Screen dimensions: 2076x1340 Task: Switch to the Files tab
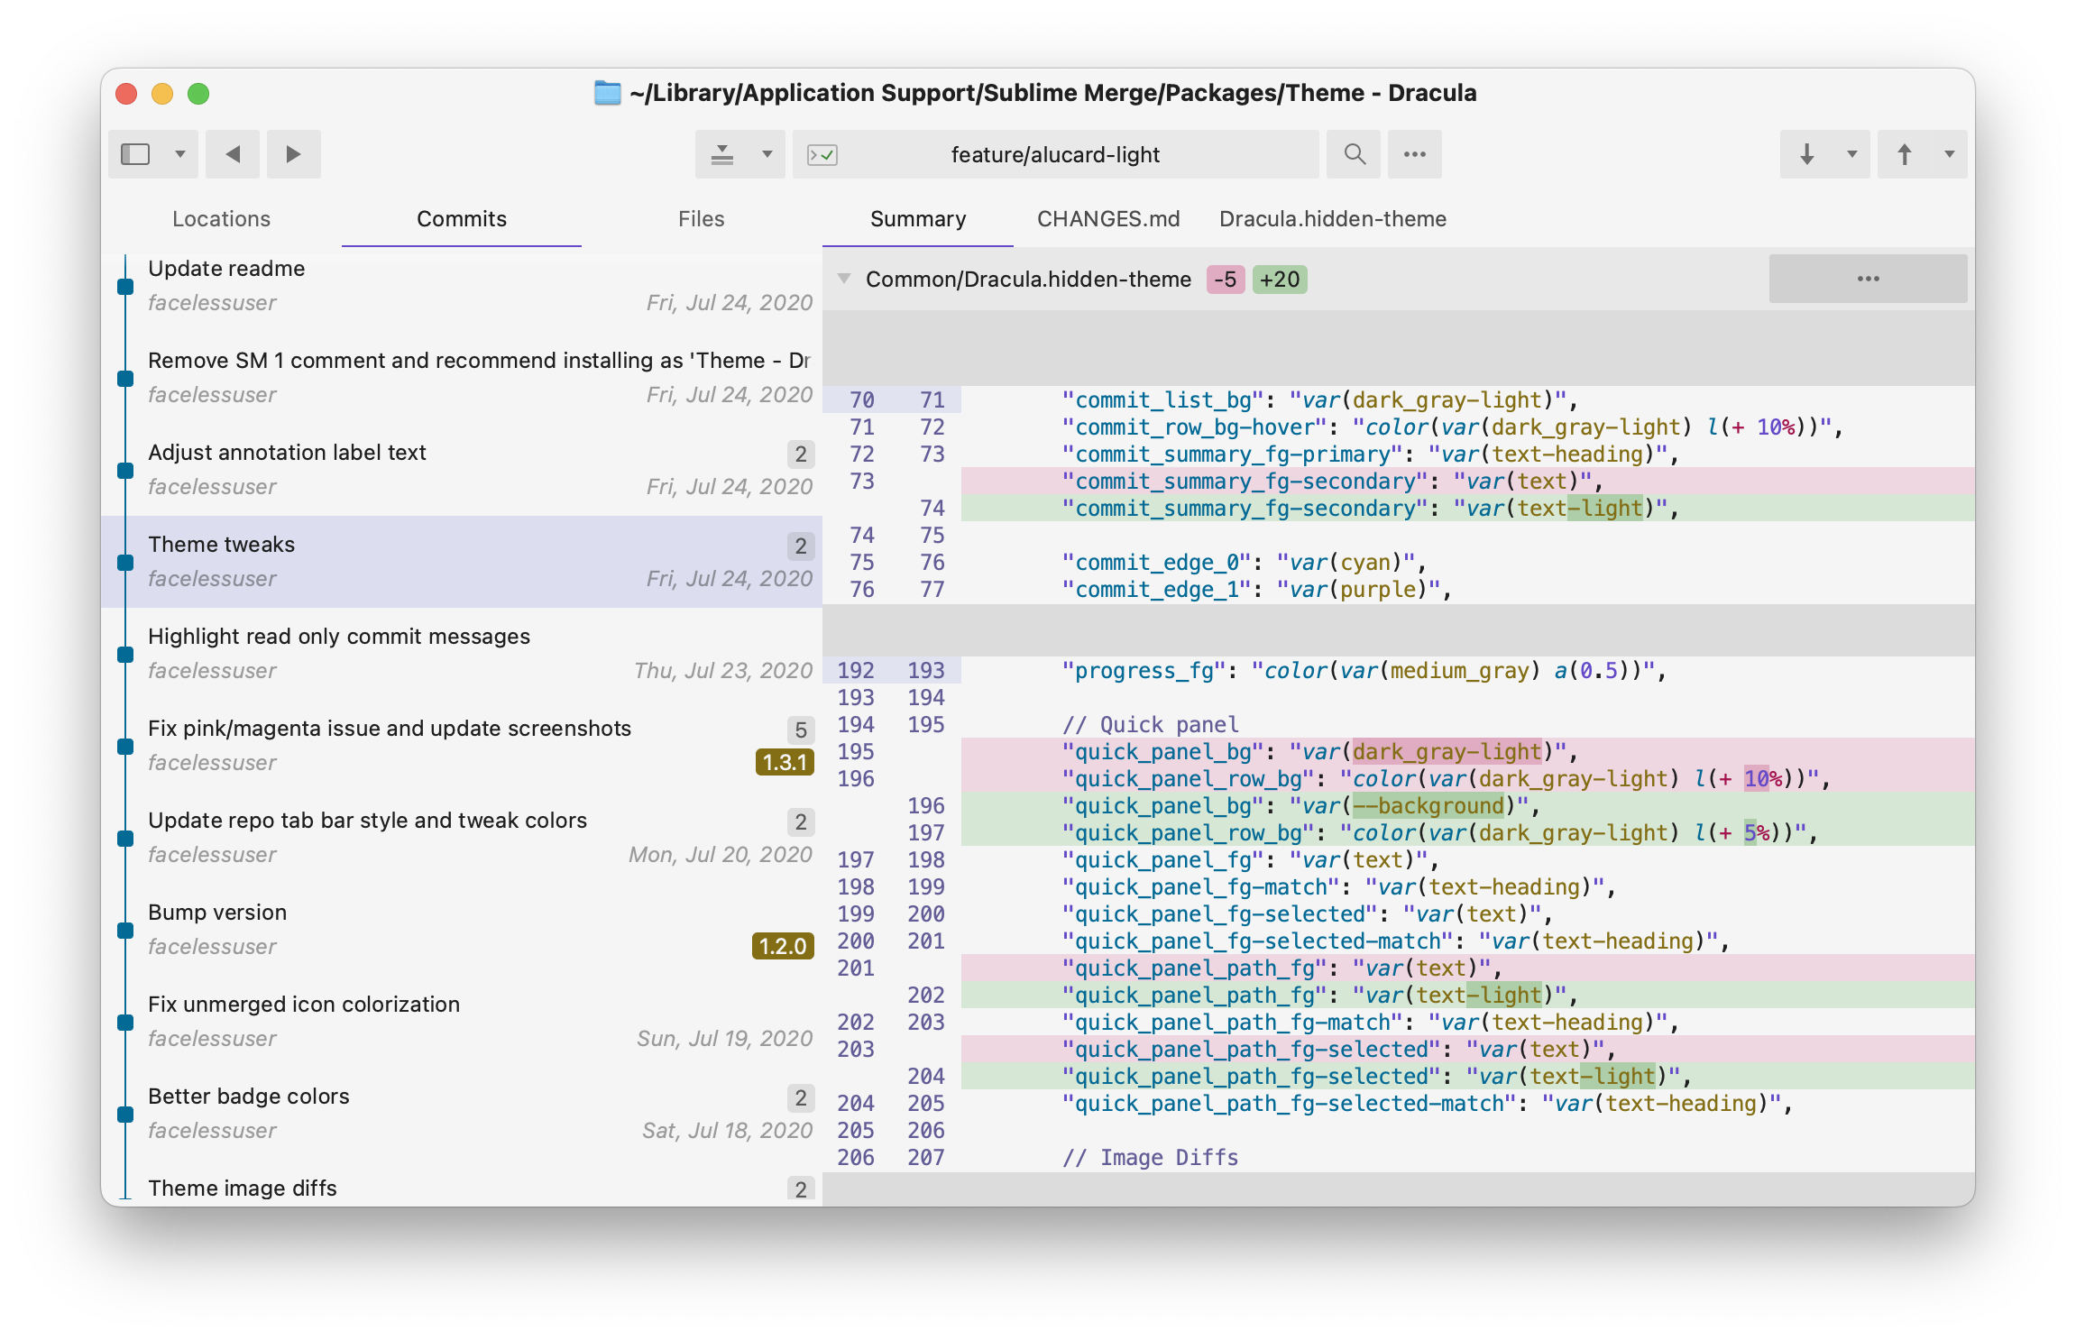coord(701,219)
